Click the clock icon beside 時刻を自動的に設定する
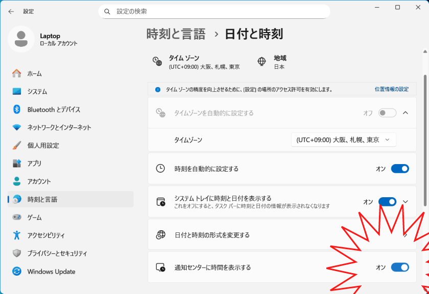This screenshot has width=429, height=294. 160,169
